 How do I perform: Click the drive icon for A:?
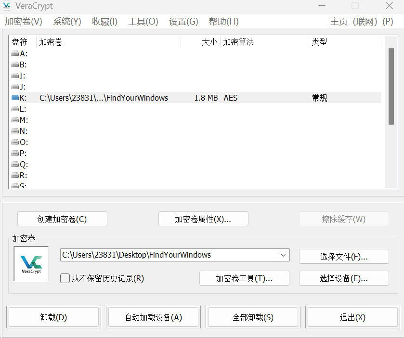click(x=15, y=53)
